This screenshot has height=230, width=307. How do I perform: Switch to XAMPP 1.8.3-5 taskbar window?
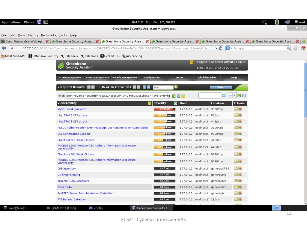[x=61, y=208]
